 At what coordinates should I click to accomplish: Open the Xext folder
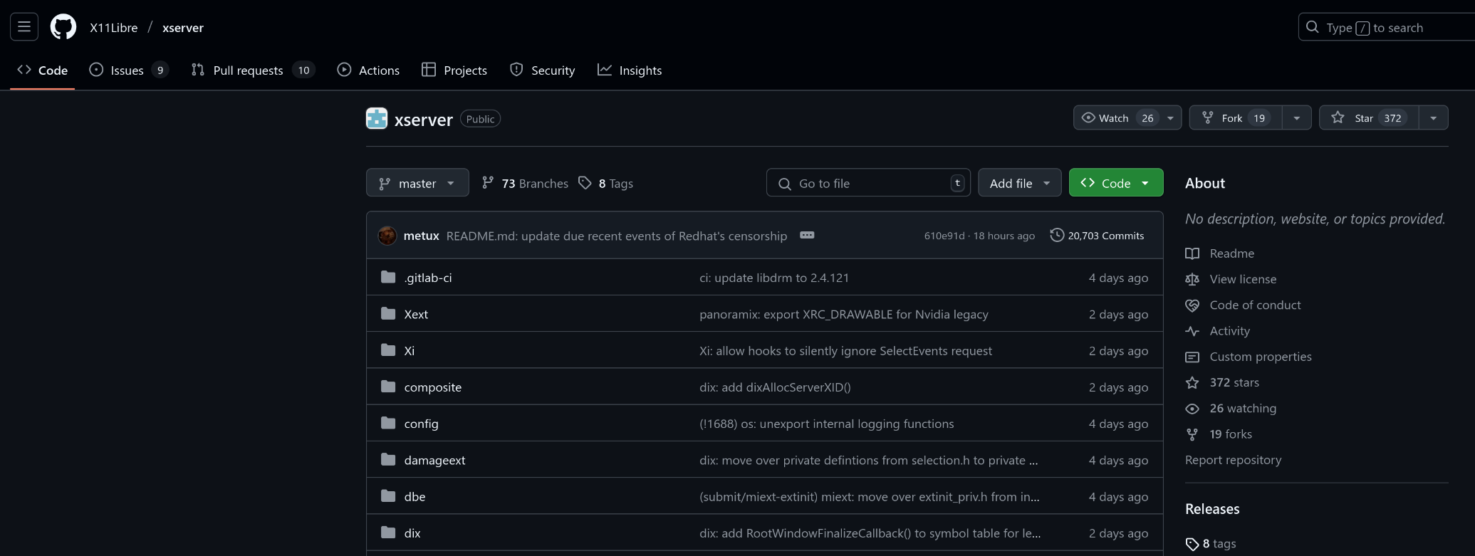pos(416,314)
